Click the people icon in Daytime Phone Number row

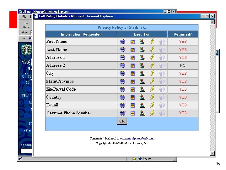pos(162,113)
